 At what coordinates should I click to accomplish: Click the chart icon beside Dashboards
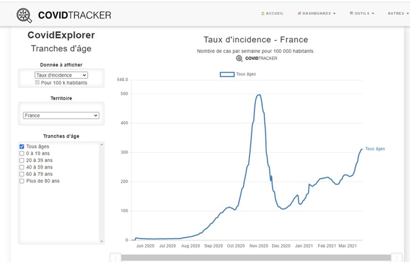(x=299, y=13)
